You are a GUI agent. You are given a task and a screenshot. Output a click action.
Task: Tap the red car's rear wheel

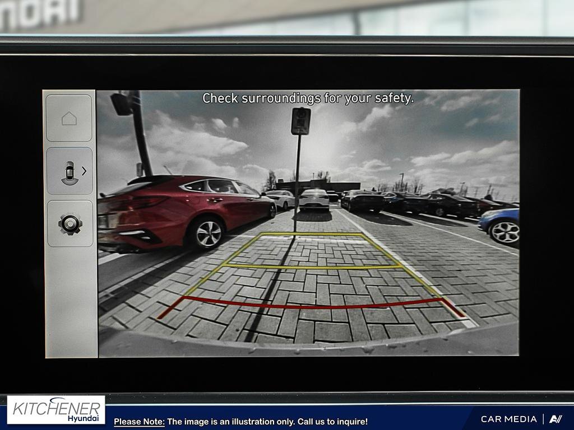pos(209,233)
